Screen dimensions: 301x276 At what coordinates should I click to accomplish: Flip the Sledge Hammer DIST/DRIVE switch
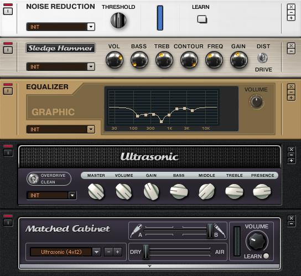coord(262,58)
